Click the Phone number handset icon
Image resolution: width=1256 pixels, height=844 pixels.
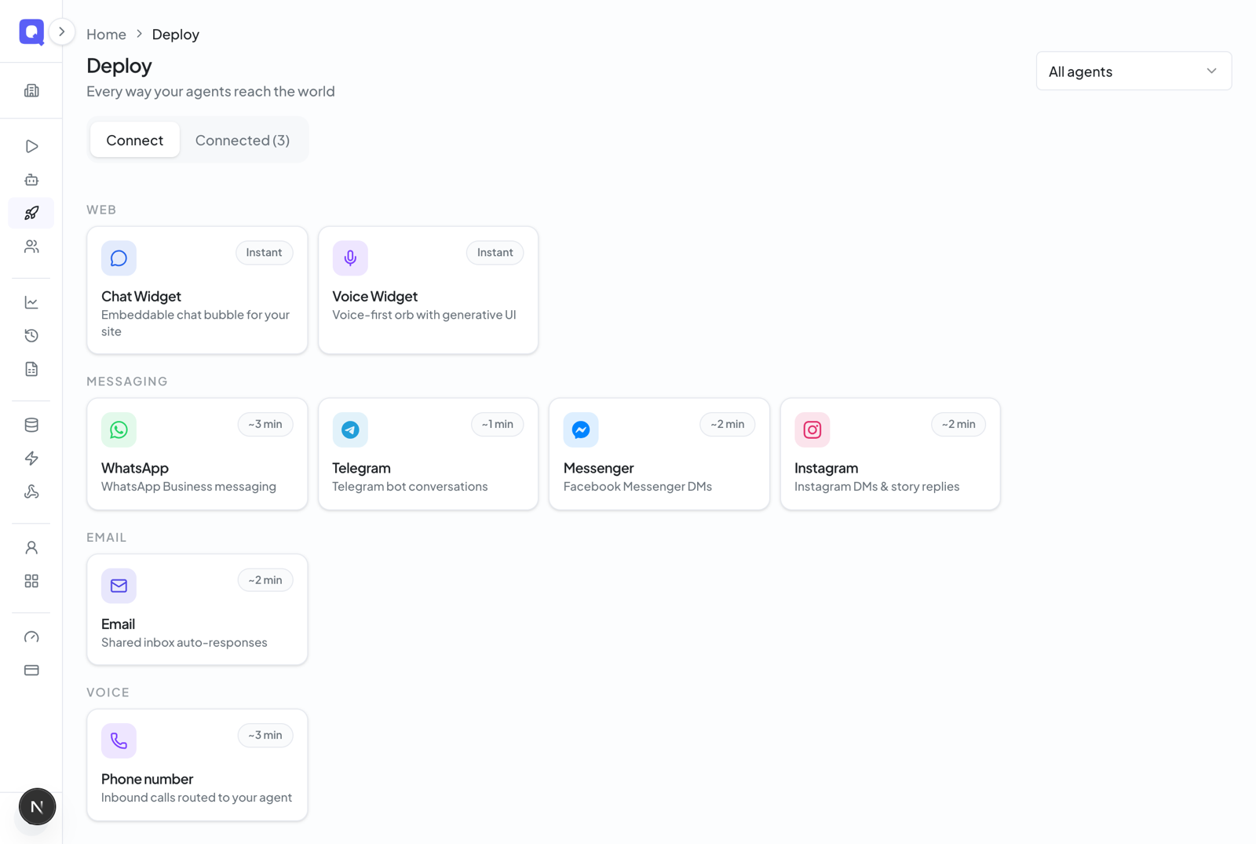119,740
